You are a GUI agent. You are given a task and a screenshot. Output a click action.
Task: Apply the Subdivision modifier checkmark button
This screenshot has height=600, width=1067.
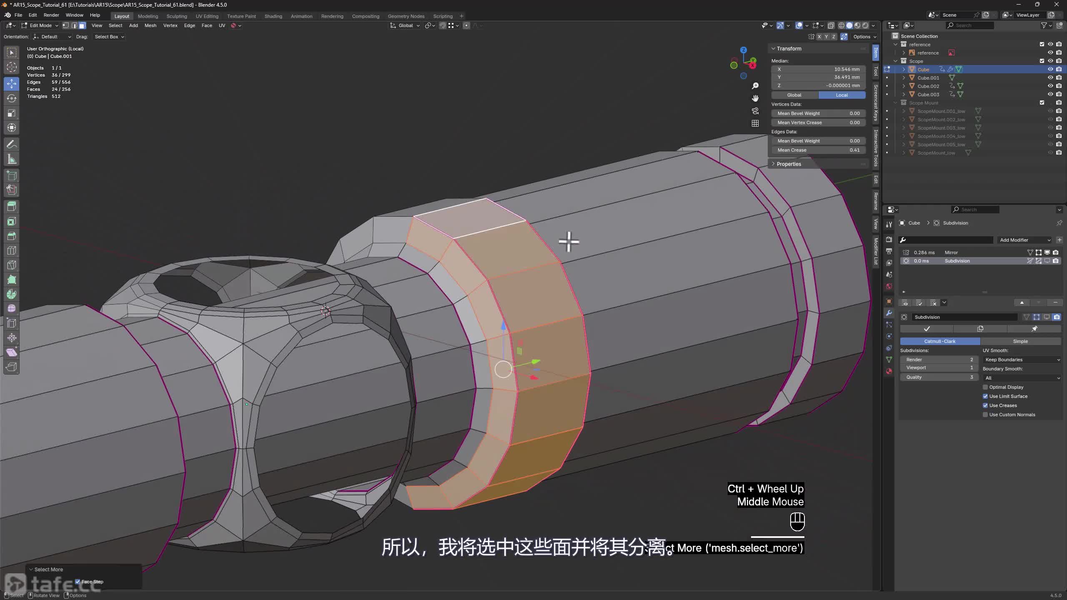click(927, 329)
